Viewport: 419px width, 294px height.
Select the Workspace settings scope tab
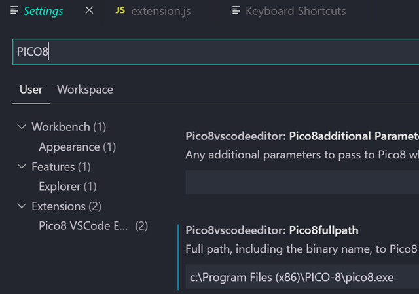pyautogui.click(x=85, y=90)
